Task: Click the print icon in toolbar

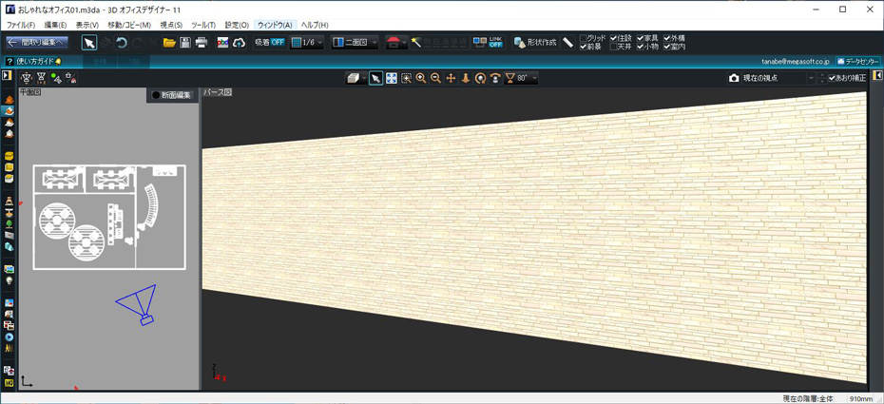Action: coord(202,43)
